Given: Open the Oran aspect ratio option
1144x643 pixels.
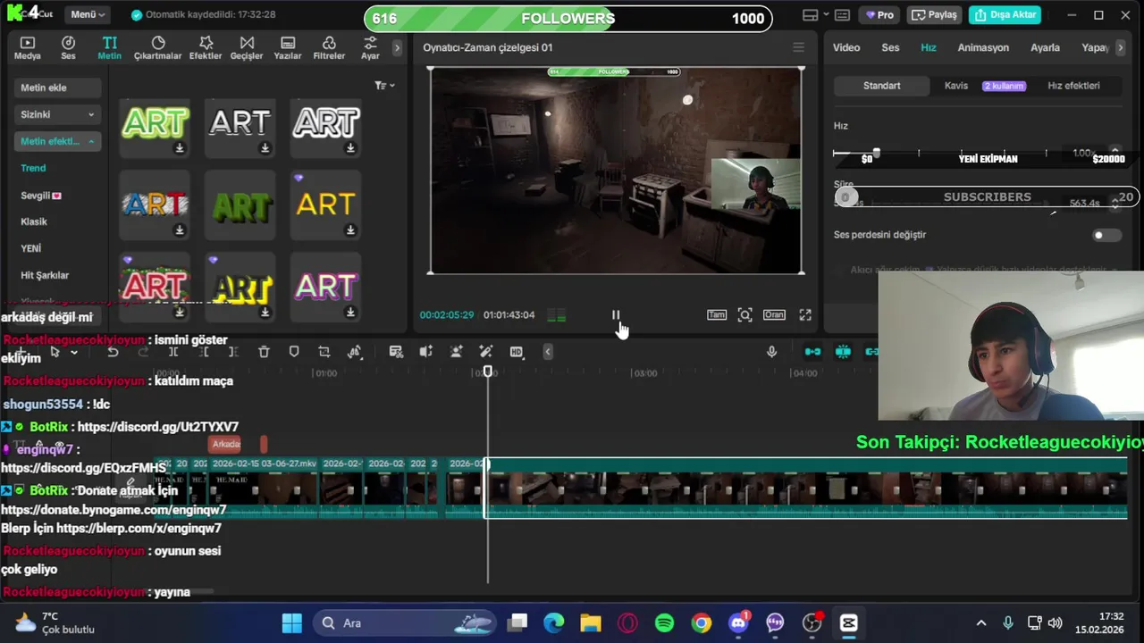Looking at the screenshot, I should 774,314.
